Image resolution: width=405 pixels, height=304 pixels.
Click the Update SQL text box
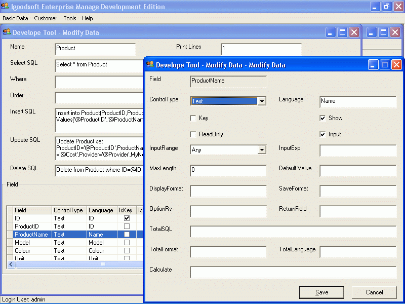pos(99,148)
